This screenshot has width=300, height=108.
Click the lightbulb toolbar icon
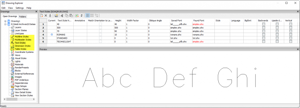pos(56,16)
